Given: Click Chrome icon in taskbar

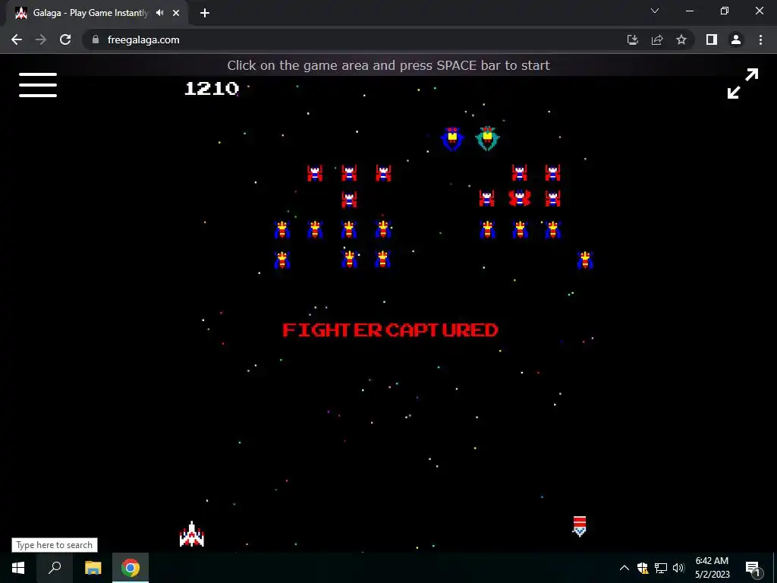Looking at the screenshot, I should (131, 568).
